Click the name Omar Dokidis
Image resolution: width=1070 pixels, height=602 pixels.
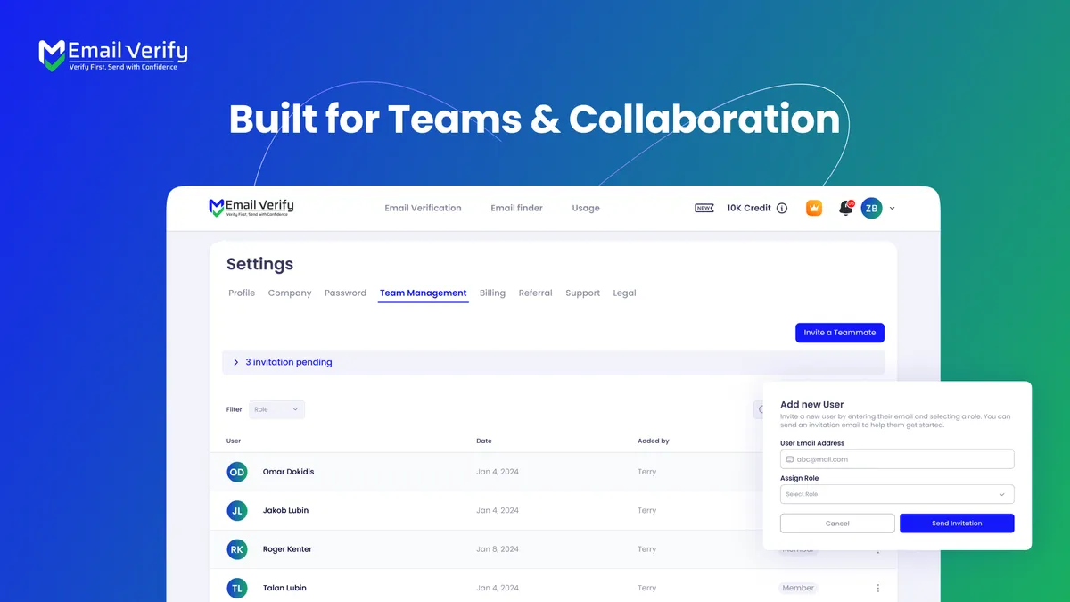click(288, 472)
